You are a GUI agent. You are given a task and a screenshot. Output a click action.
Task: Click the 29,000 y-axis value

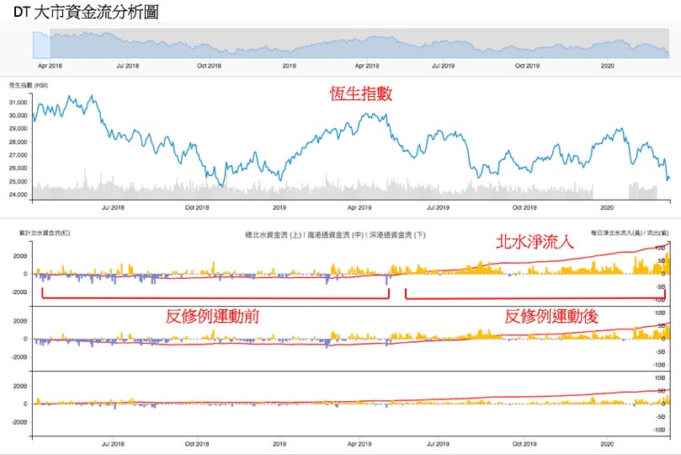tap(19, 129)
